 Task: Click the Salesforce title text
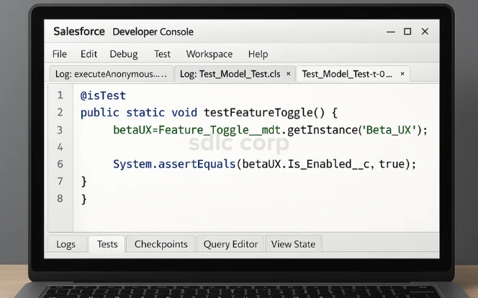click(x=79, y=32)
